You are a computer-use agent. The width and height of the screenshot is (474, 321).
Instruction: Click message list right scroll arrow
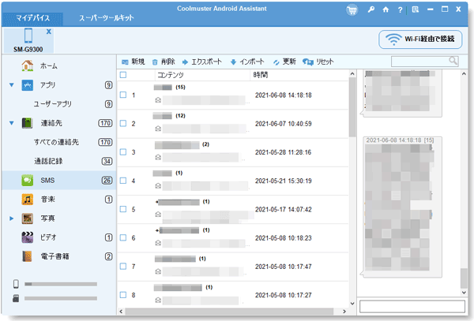tap(344, 312)
